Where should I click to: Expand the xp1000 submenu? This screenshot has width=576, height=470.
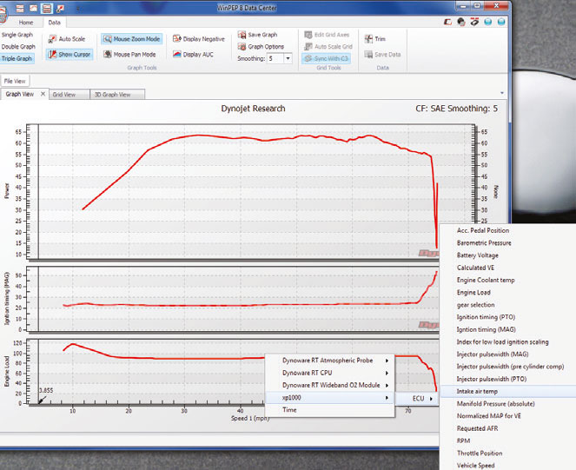[330, 398]
